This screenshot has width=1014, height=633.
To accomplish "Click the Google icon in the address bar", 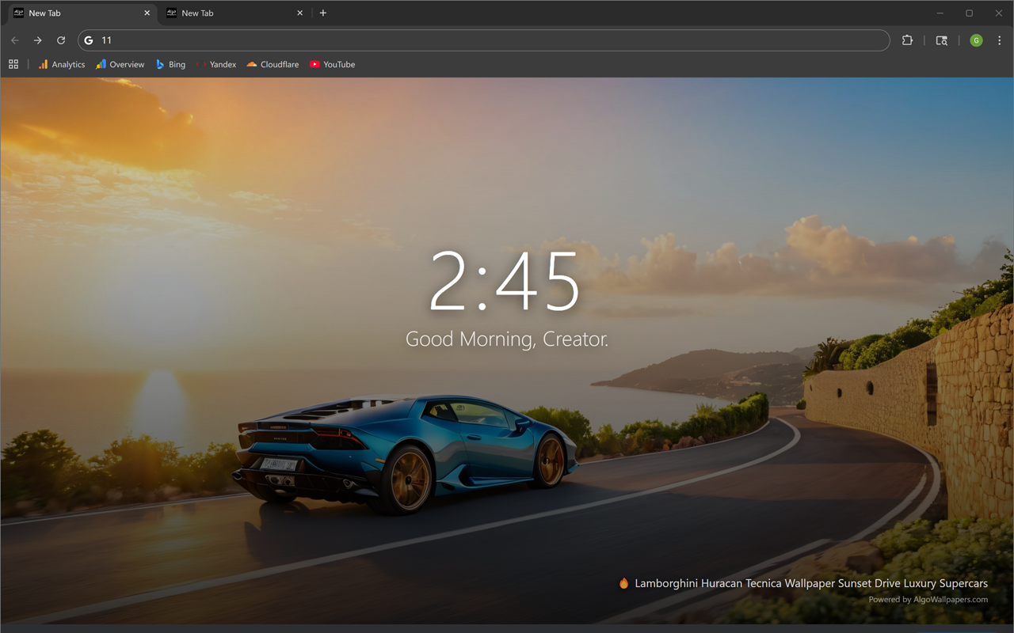I will (x=88, y=40).
